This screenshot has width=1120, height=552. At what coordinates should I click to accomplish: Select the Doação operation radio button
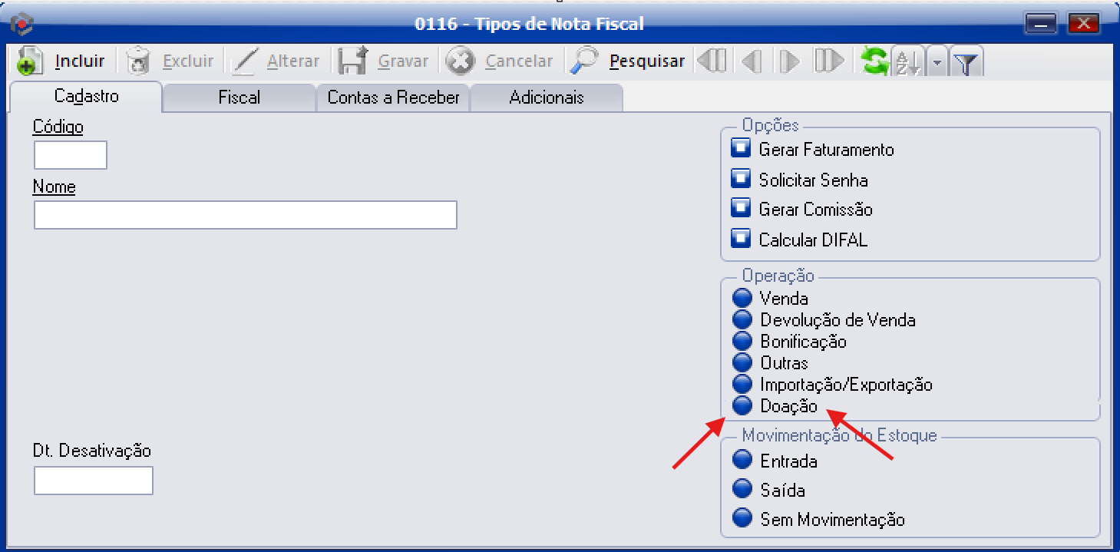coord(742,406)
